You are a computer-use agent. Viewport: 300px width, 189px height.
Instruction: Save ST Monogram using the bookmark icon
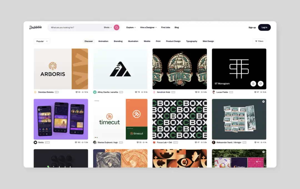coord(253,83)
